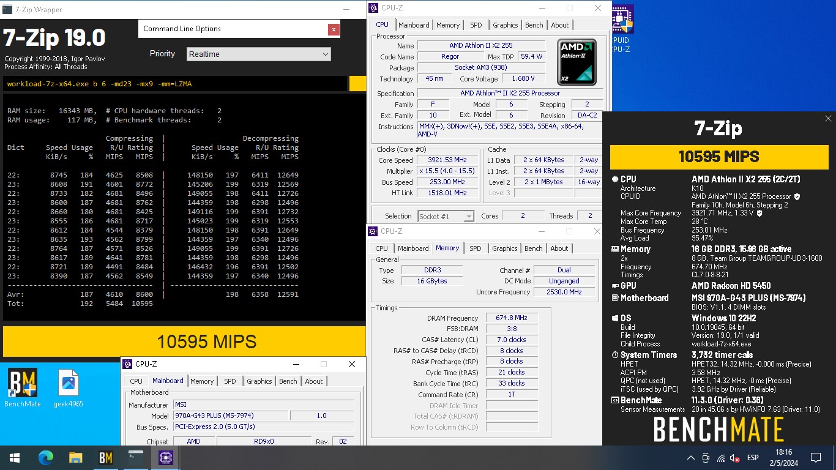Screen dimensions: 836x470
Task: Select the Model field 970A-G43 PLUS (MS-7974)
Action: (x=230, y=416)
